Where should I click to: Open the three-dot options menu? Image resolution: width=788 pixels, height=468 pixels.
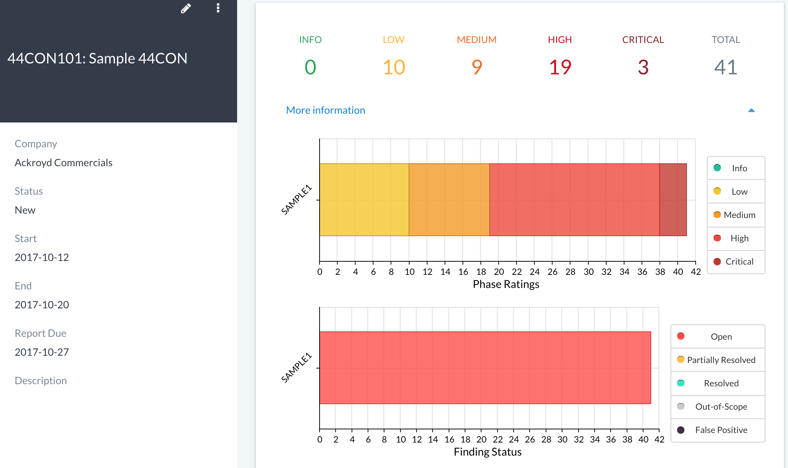click(x=218, y=8)
